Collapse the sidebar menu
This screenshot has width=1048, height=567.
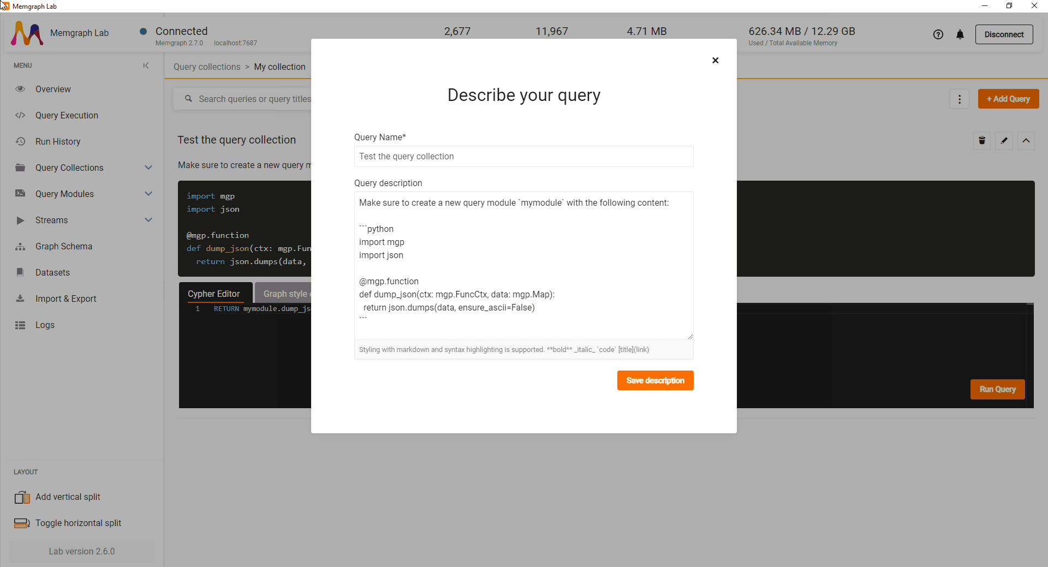coord(146,65)
